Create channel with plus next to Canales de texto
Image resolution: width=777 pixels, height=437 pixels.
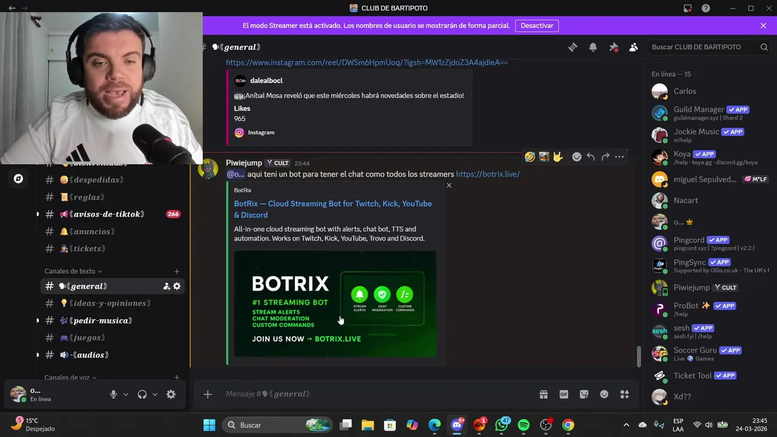pos(177,271)
